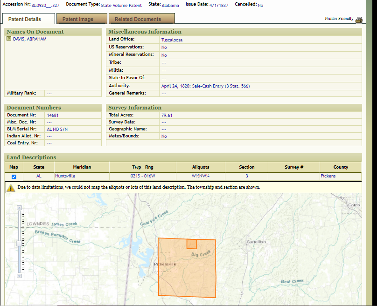Click the small orange section square on map

(191, 244)
